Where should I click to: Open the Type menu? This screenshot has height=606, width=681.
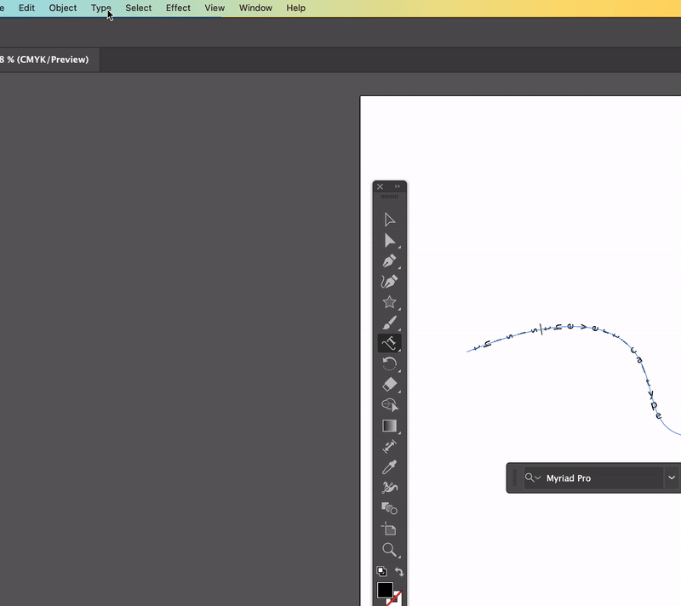101,8
